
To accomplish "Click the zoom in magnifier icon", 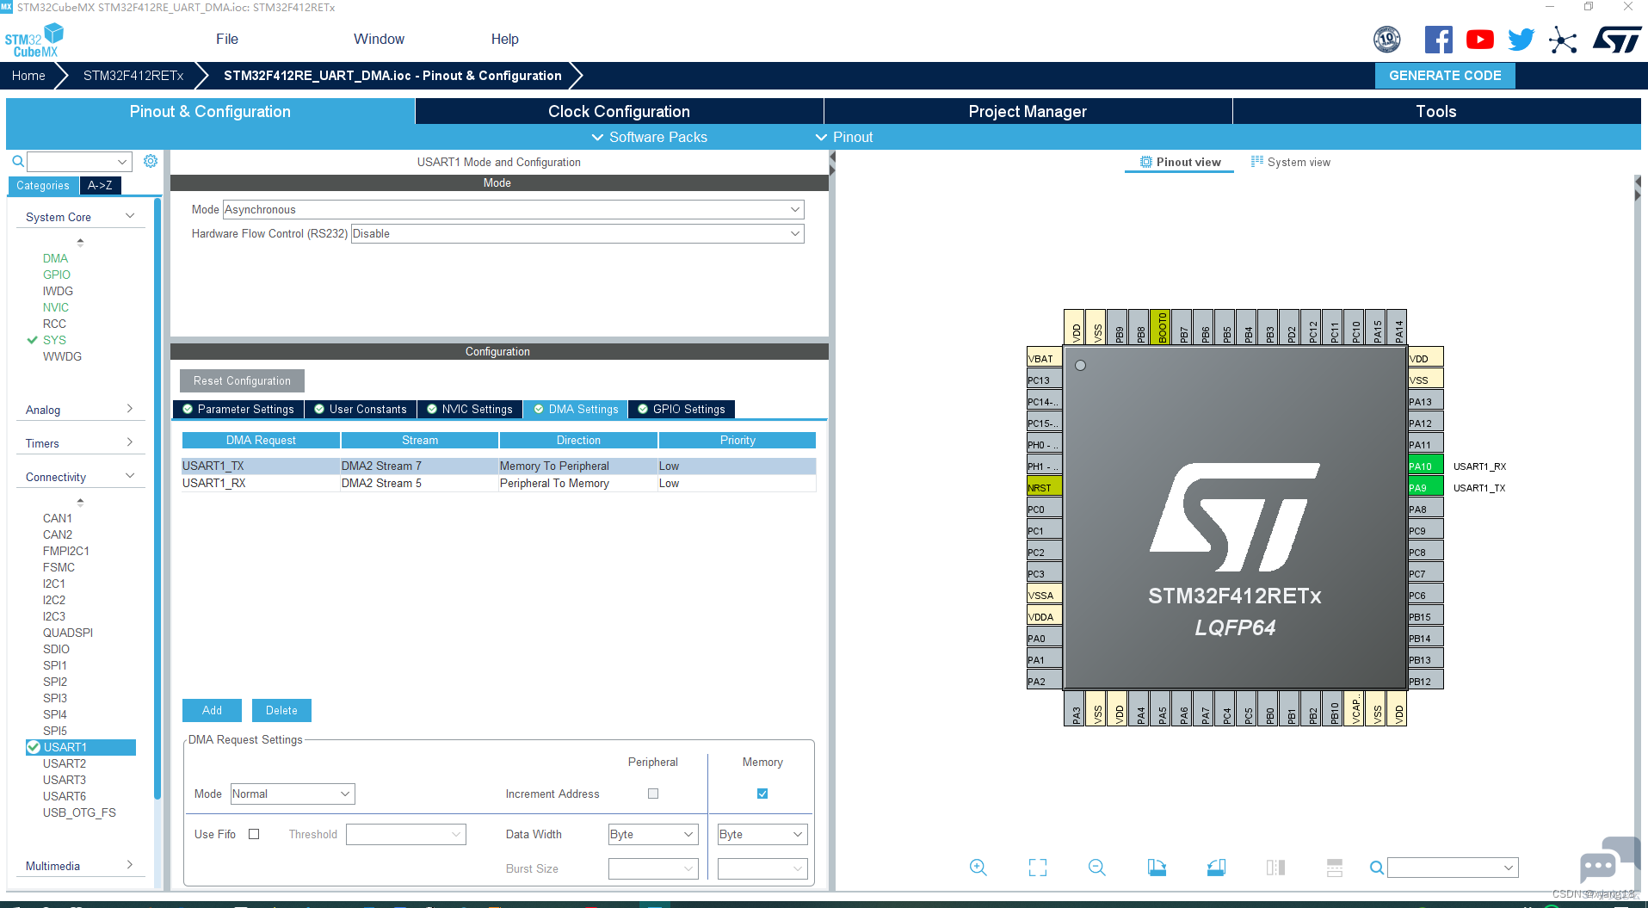I will coord(978,868).
